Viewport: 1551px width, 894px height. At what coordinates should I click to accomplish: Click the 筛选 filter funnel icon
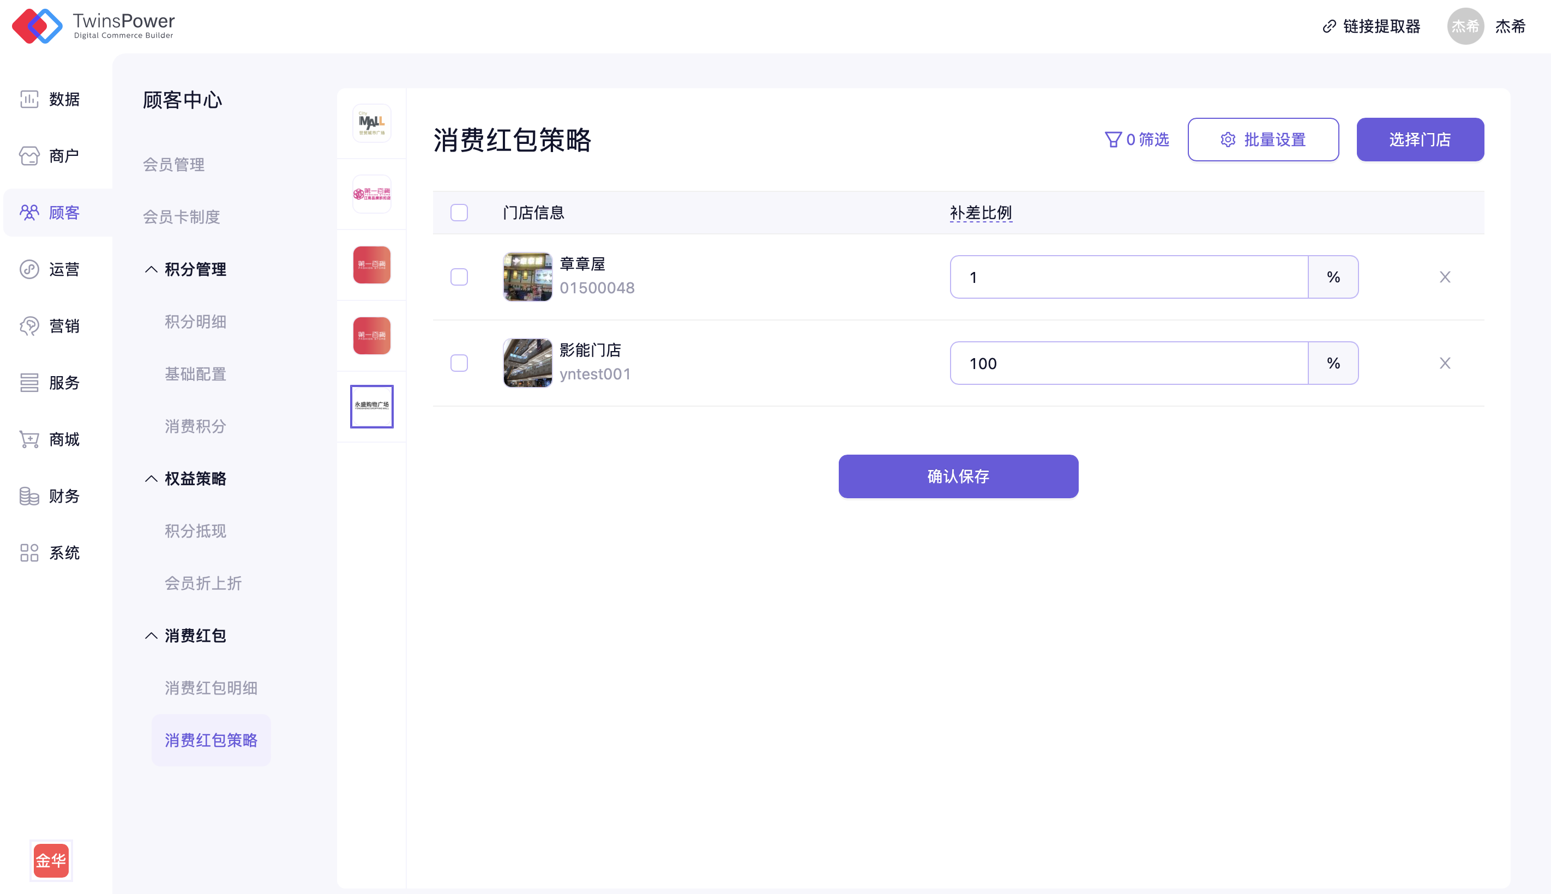coord(1113,140)
